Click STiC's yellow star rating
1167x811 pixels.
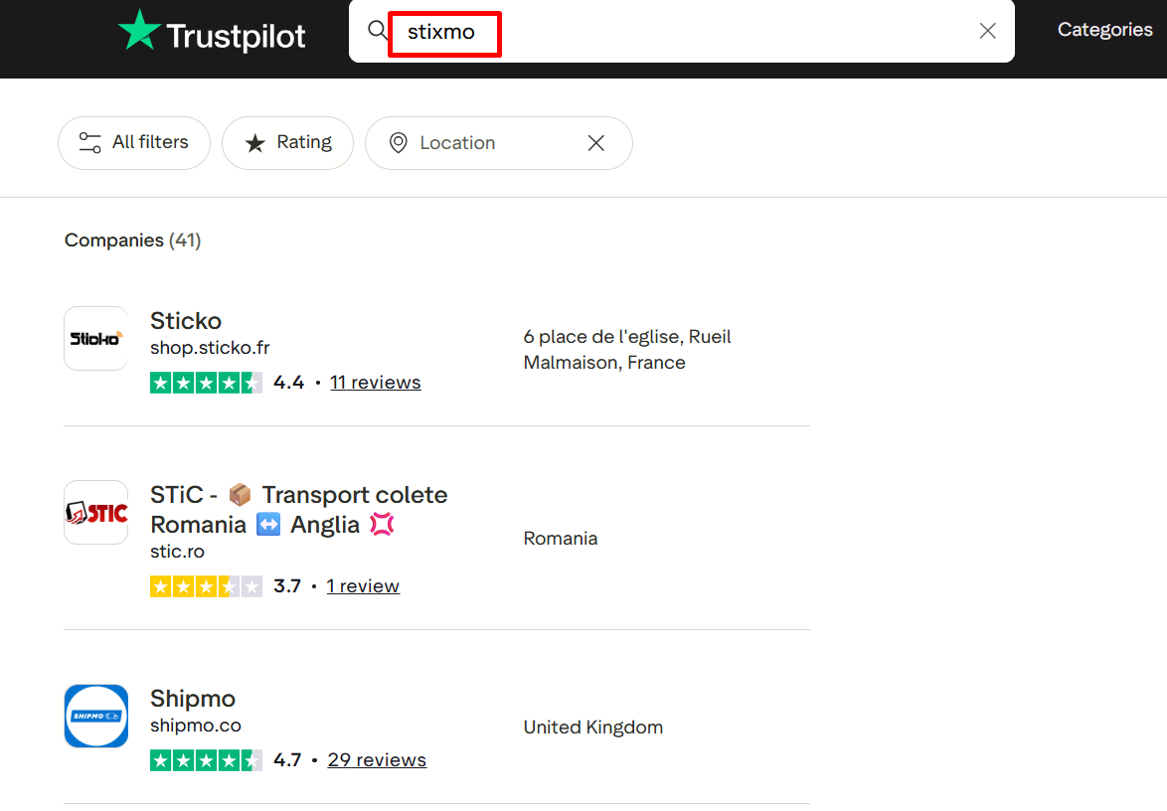coord(206,586)
